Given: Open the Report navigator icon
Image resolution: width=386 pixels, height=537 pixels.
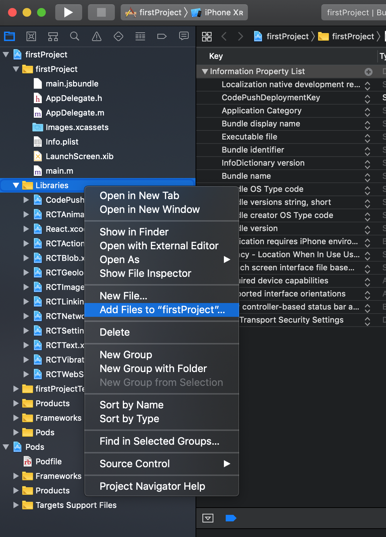Looking at the screenshot, I should coord(184,36).
